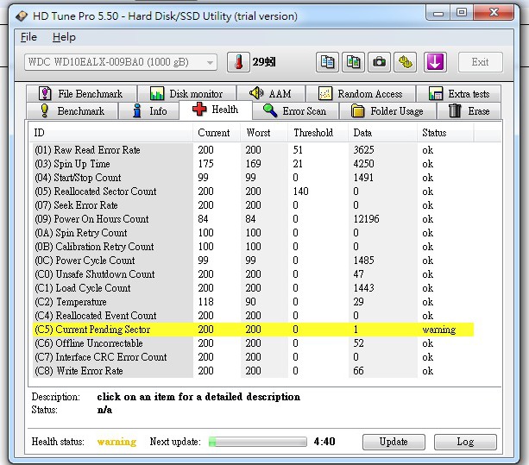
Task: Open the Help menu
Action: [64, 37]
